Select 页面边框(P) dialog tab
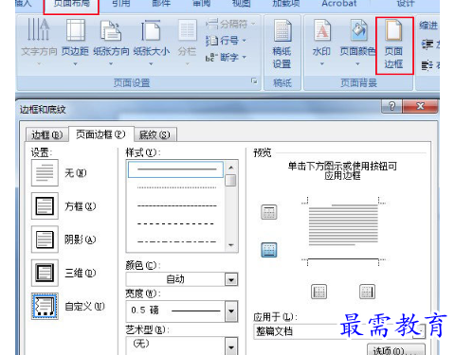455x355 pixels. tap(101, 134)
